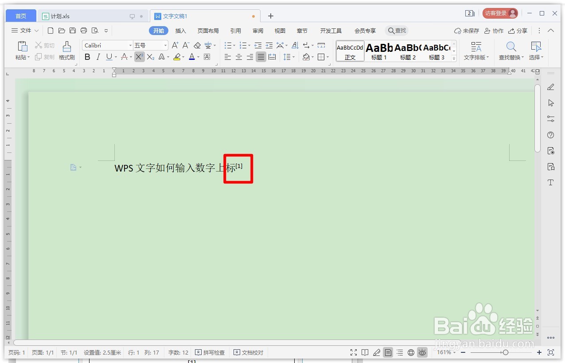
Task: Toggle superscript formatting off
Action: click(x=139, y=57)
